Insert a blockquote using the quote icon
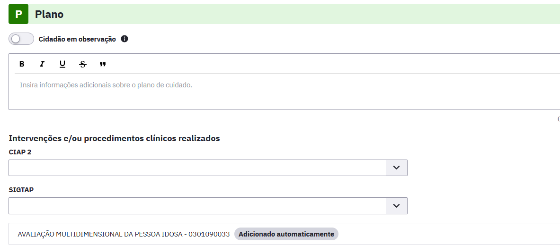Viewport: 560px width, 245px height. (x=103, y=64)
